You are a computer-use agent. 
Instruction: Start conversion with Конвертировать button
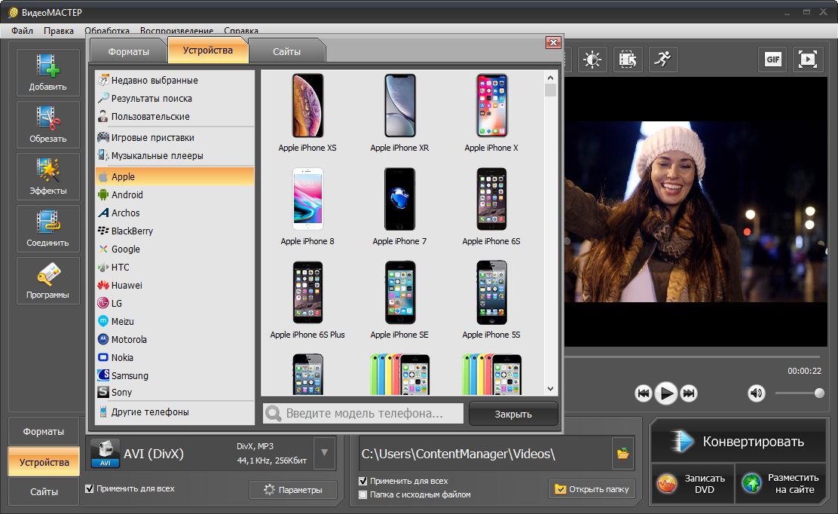tap(739, 442)
